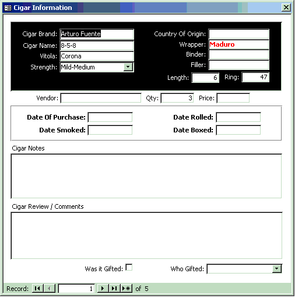Focus the Country Of Origin field

pyautogui.click(x=239, y=34)
